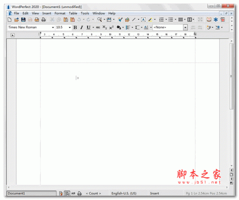Click the Paste Simple clipboard icon
Viewport: 239px width, 200px height.
(73, 20)
